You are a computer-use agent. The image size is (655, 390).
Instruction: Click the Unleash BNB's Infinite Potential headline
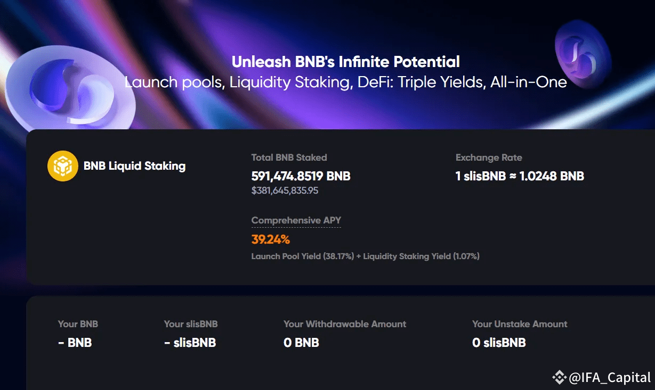pos(346,62)
